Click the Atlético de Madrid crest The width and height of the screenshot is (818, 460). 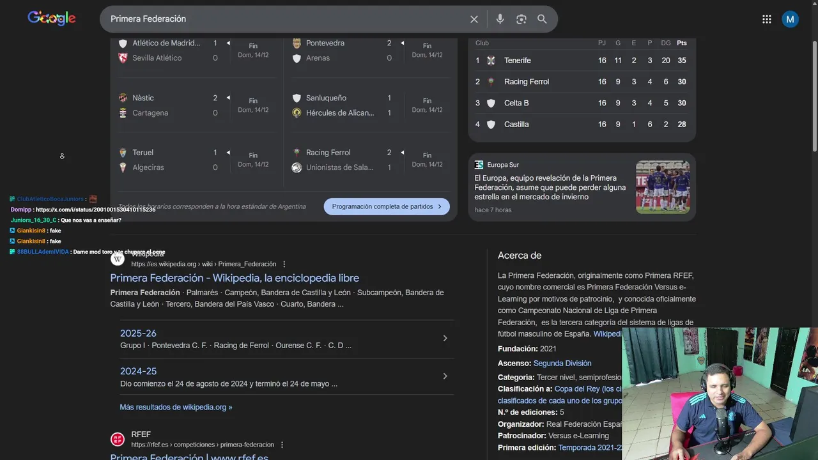pyautogui.click(x=123, y=43)
